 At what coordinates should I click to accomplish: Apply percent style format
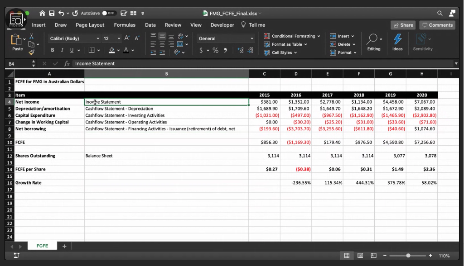point(215,50)
